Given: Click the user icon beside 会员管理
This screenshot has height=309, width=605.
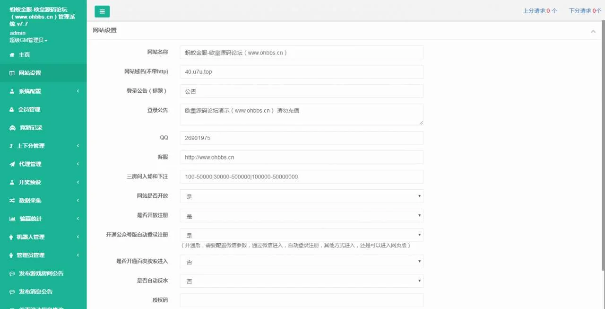Looking at the screenshot, I should pos(12,109).
